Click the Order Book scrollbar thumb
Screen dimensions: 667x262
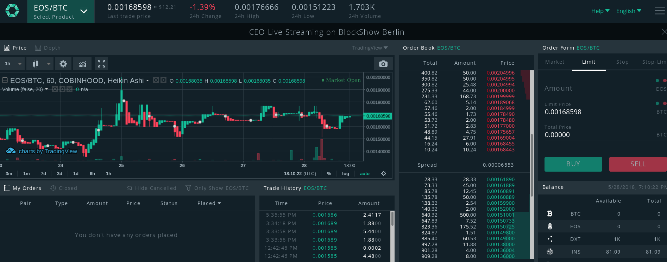tap(531, 165)
